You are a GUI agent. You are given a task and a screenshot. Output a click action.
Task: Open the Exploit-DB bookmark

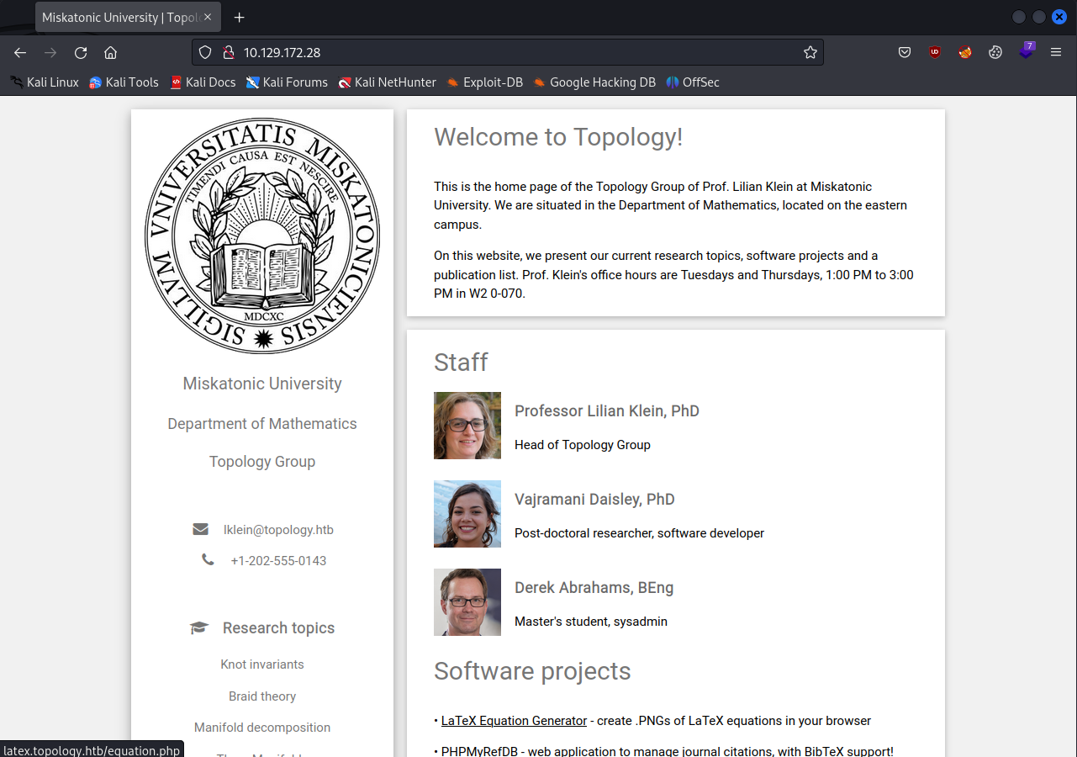[484, 82]
